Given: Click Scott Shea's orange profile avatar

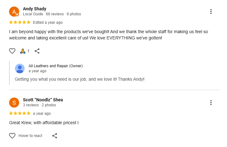Looking at the screenshot, I should tap(14, 102).
